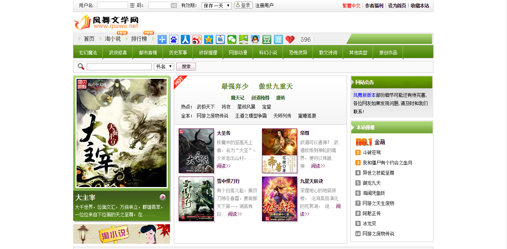
Task: Click the red heart like icon
Action: pos(290,39)
